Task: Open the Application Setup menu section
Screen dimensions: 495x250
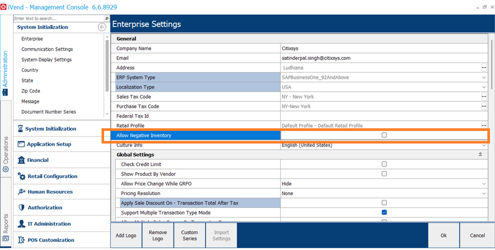Action: (x=62, y=144)
